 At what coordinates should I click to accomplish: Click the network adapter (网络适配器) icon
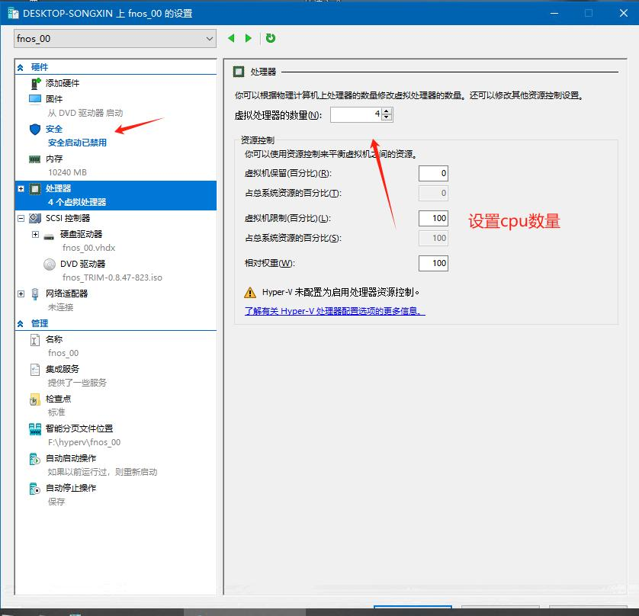[35, 294]
